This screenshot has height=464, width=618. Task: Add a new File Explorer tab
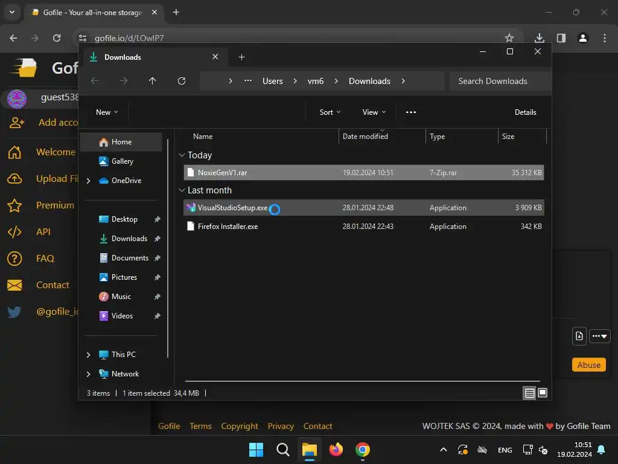(x=241, y=57)
